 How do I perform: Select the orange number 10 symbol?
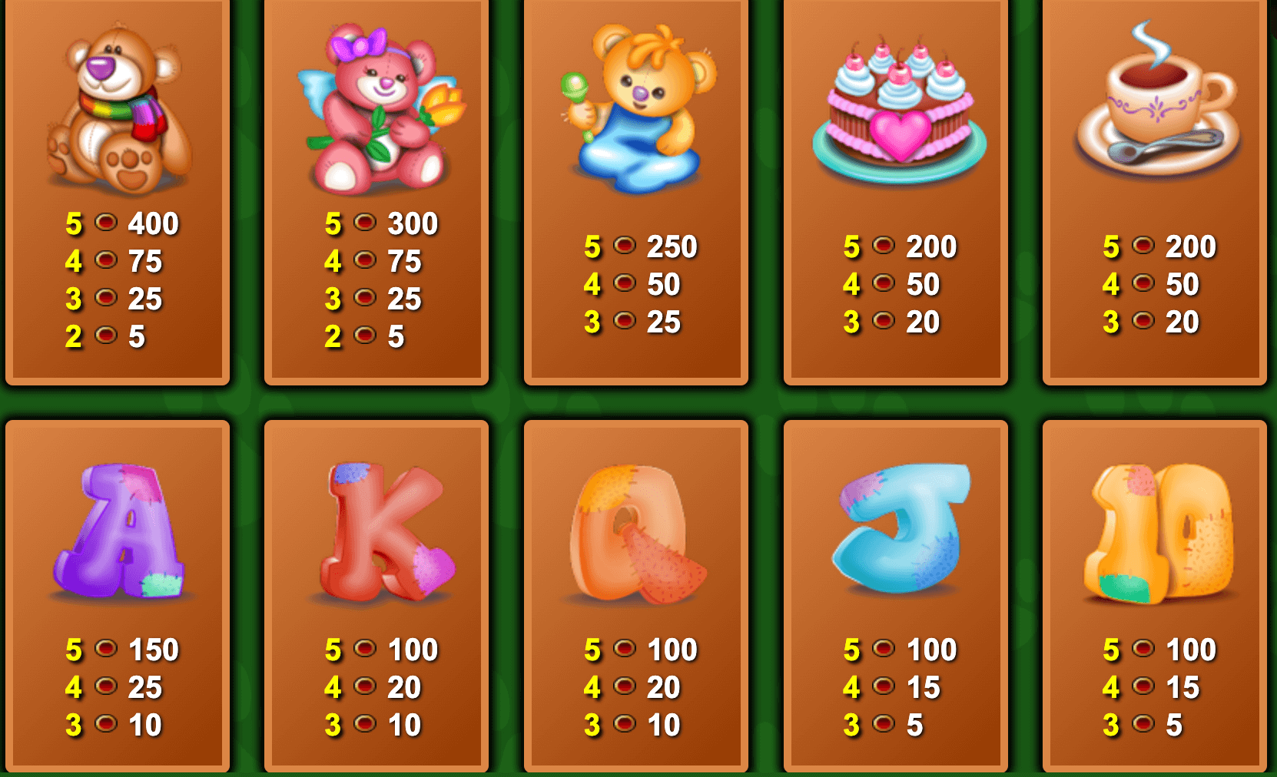[x=1159, y=534]
